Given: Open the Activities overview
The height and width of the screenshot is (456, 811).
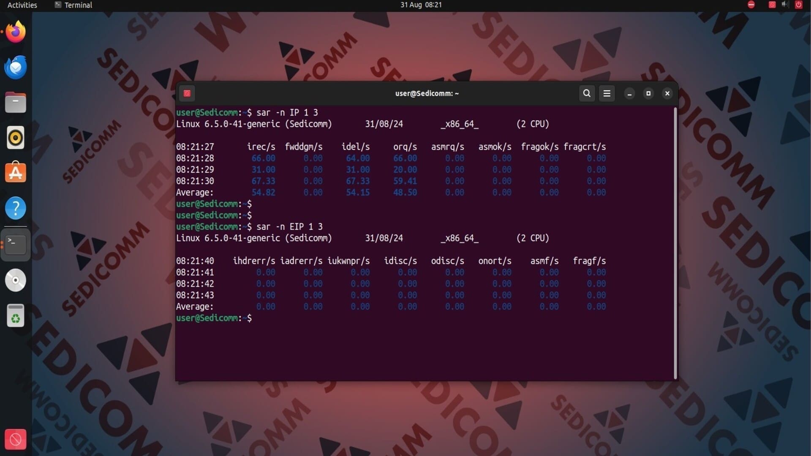Looking at the screenshot, I should (x=22, y=5).
